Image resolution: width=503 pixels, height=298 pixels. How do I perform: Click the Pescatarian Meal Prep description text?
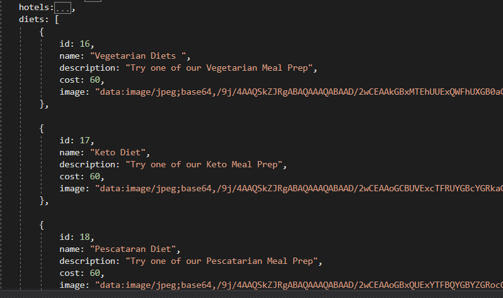[x=221, y=261]
